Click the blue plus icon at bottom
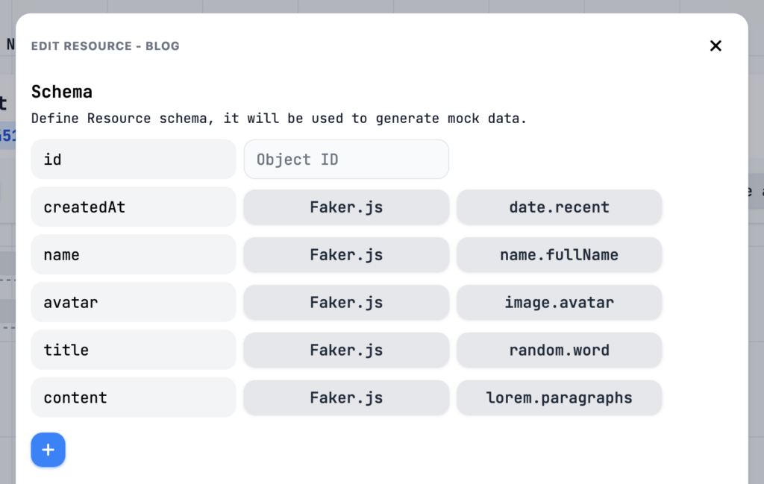764x484 pixels. (48, 450)
